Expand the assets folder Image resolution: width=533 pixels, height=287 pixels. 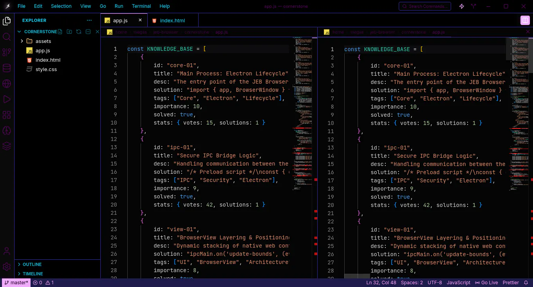[x=22, y=41]
